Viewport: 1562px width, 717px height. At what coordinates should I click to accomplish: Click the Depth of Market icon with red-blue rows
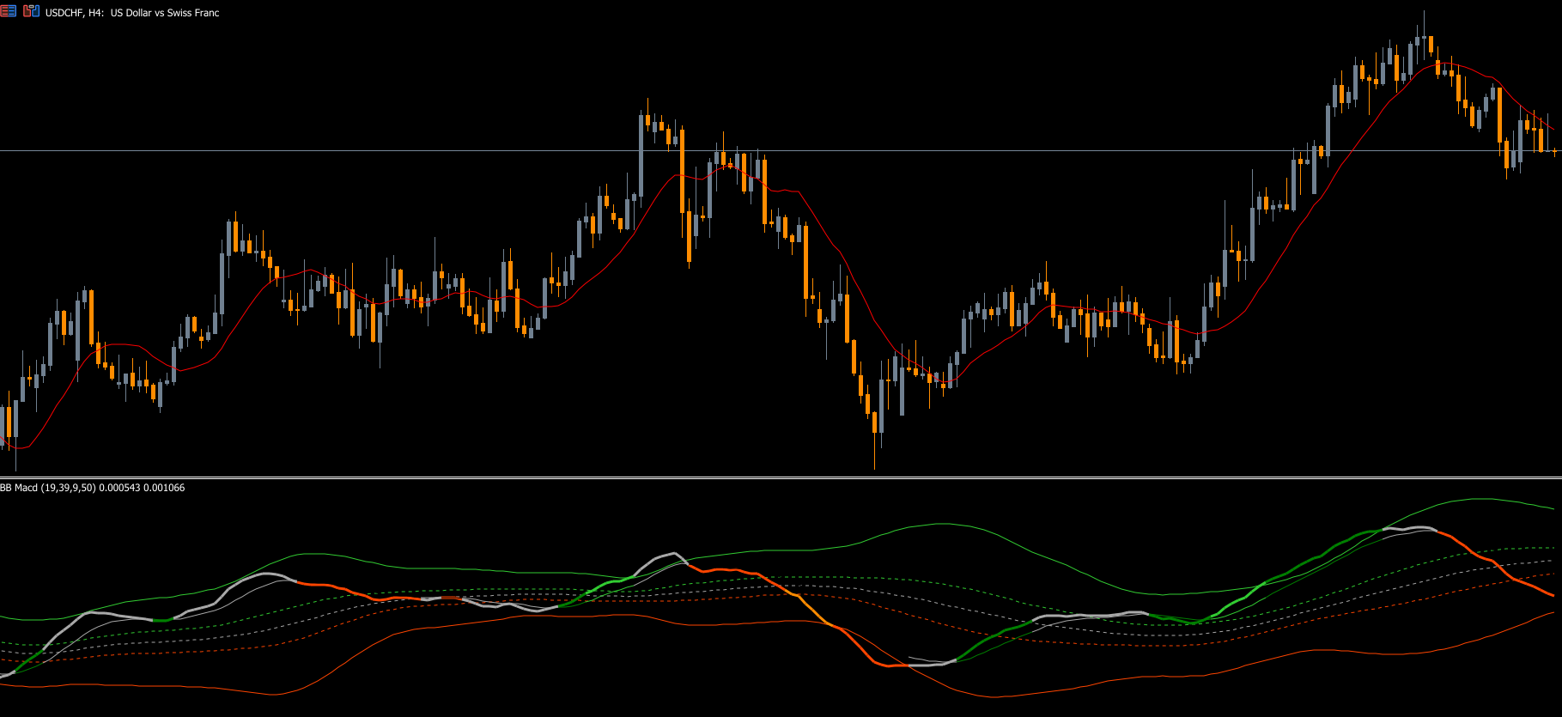coord(8,11)
